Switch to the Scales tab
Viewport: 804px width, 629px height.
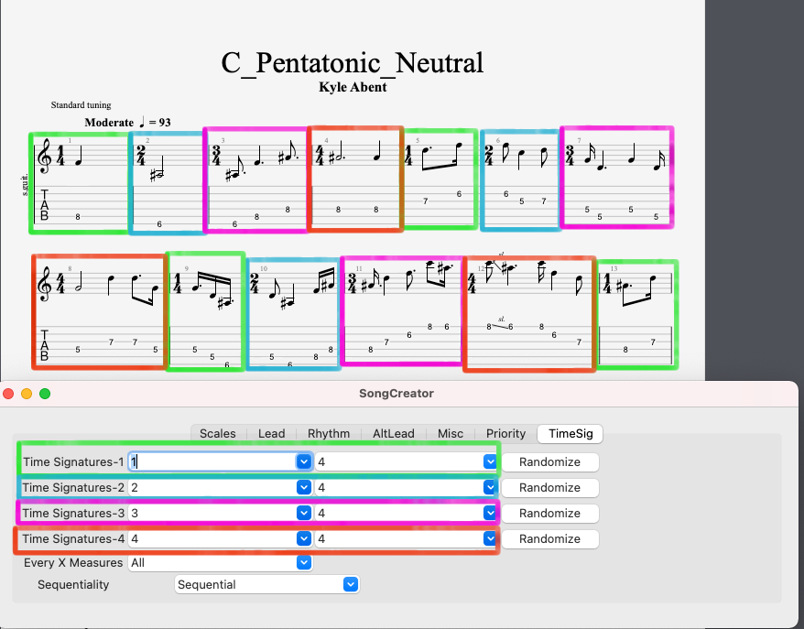pos(217,433)
